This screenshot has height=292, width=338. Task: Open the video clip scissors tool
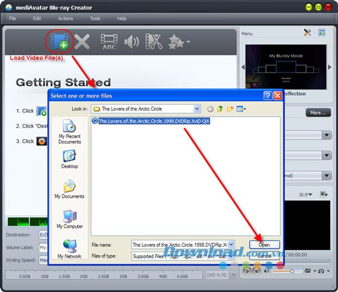click(154, 41)
